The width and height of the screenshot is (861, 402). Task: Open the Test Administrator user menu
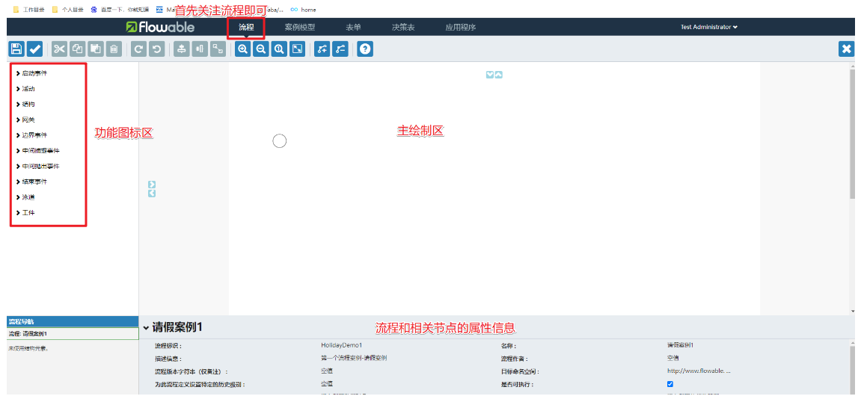tap(709, 27)
